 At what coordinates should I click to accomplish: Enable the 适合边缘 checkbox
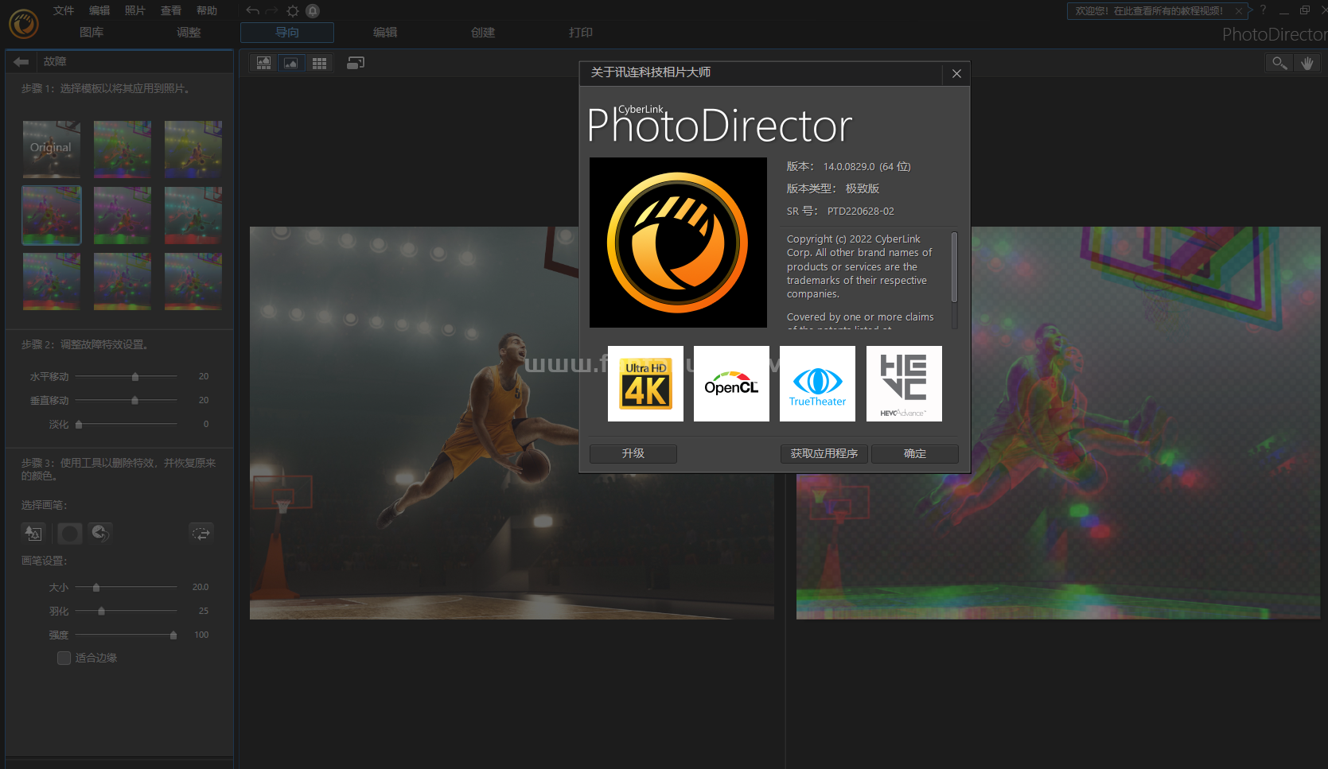tap(64, 658)
